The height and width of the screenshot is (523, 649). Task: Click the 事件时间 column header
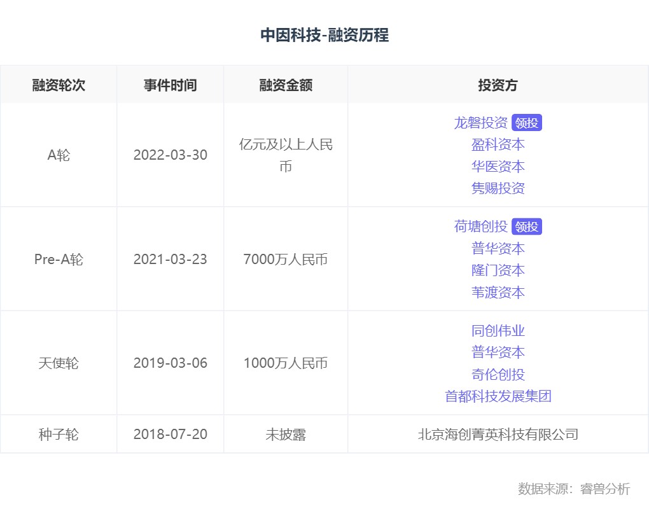(x=170, y=85)
